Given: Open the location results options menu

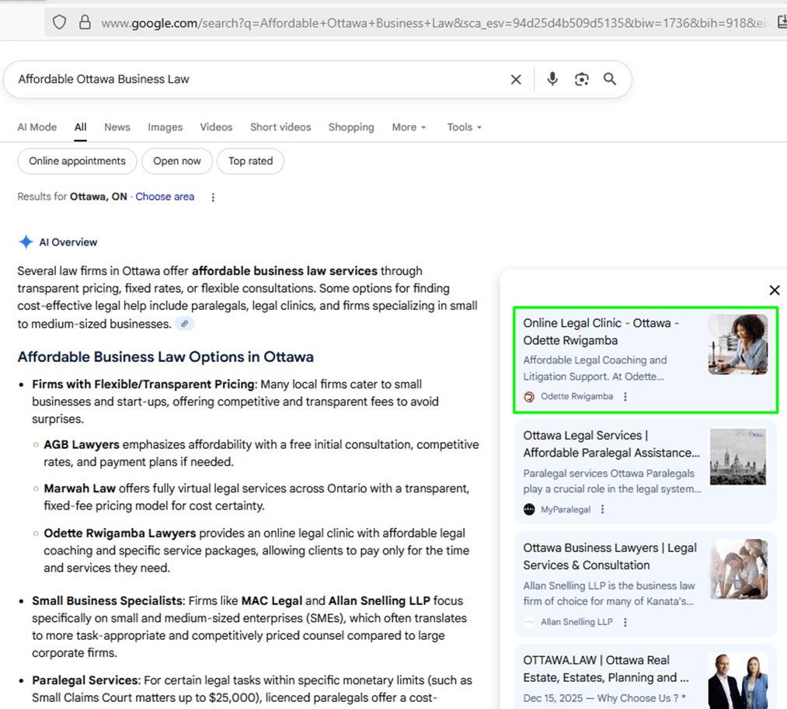Looking at the screenshot, I should tap(213, 197).
